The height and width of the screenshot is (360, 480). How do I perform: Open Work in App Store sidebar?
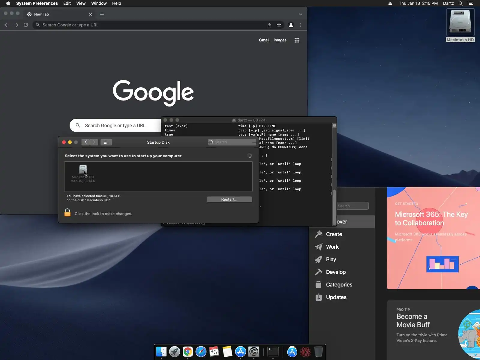pos(342,247)
